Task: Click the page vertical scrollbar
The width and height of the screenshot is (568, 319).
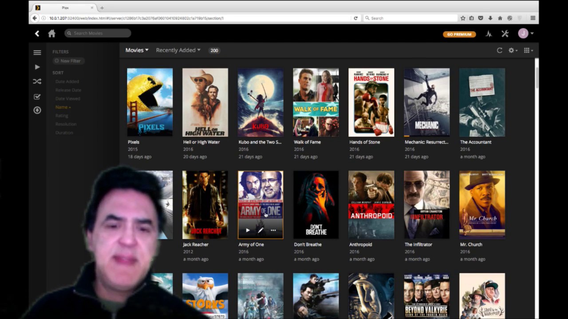Action: [x=536, y=78]
